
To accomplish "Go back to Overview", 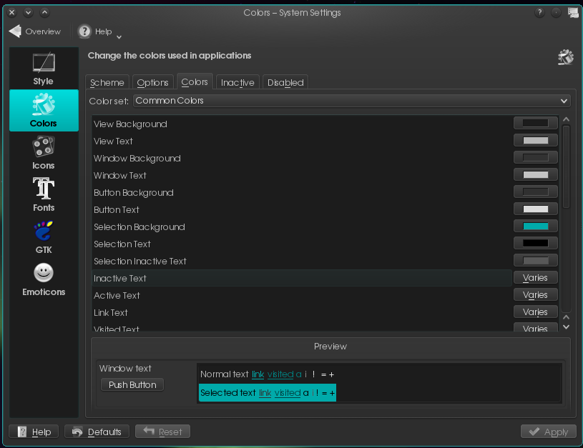I will click(x=35, y=31).
